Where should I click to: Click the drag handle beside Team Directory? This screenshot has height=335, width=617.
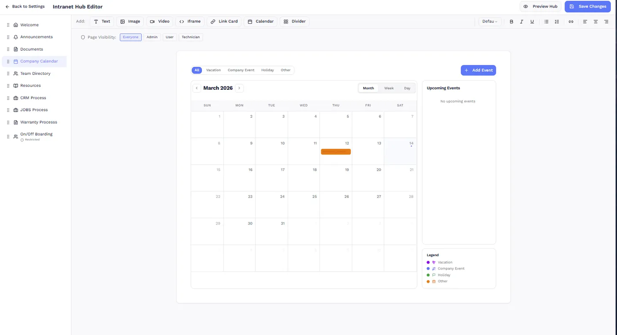click(8, 74)
